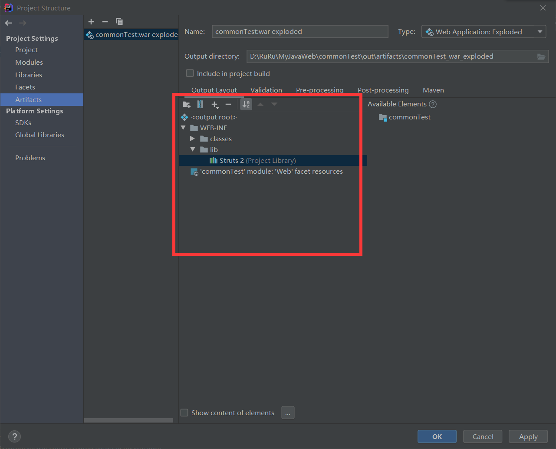556x449 pixels.
Task: Copy the artifact with the duplicate icon
Action: tap(119, 22)
